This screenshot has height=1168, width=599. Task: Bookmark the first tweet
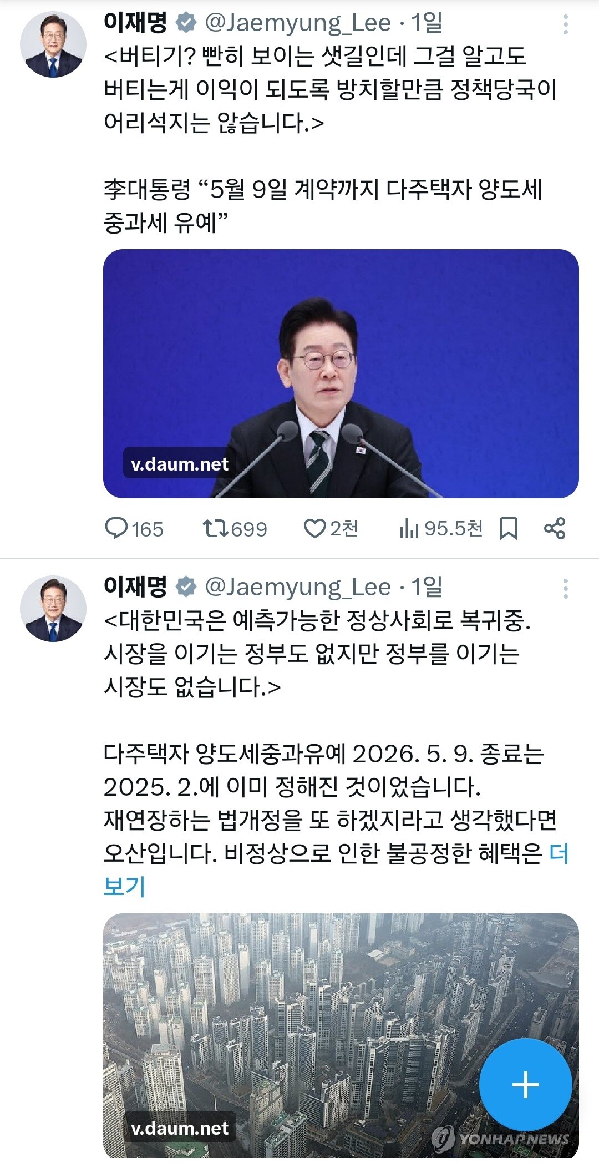[509, 529]
